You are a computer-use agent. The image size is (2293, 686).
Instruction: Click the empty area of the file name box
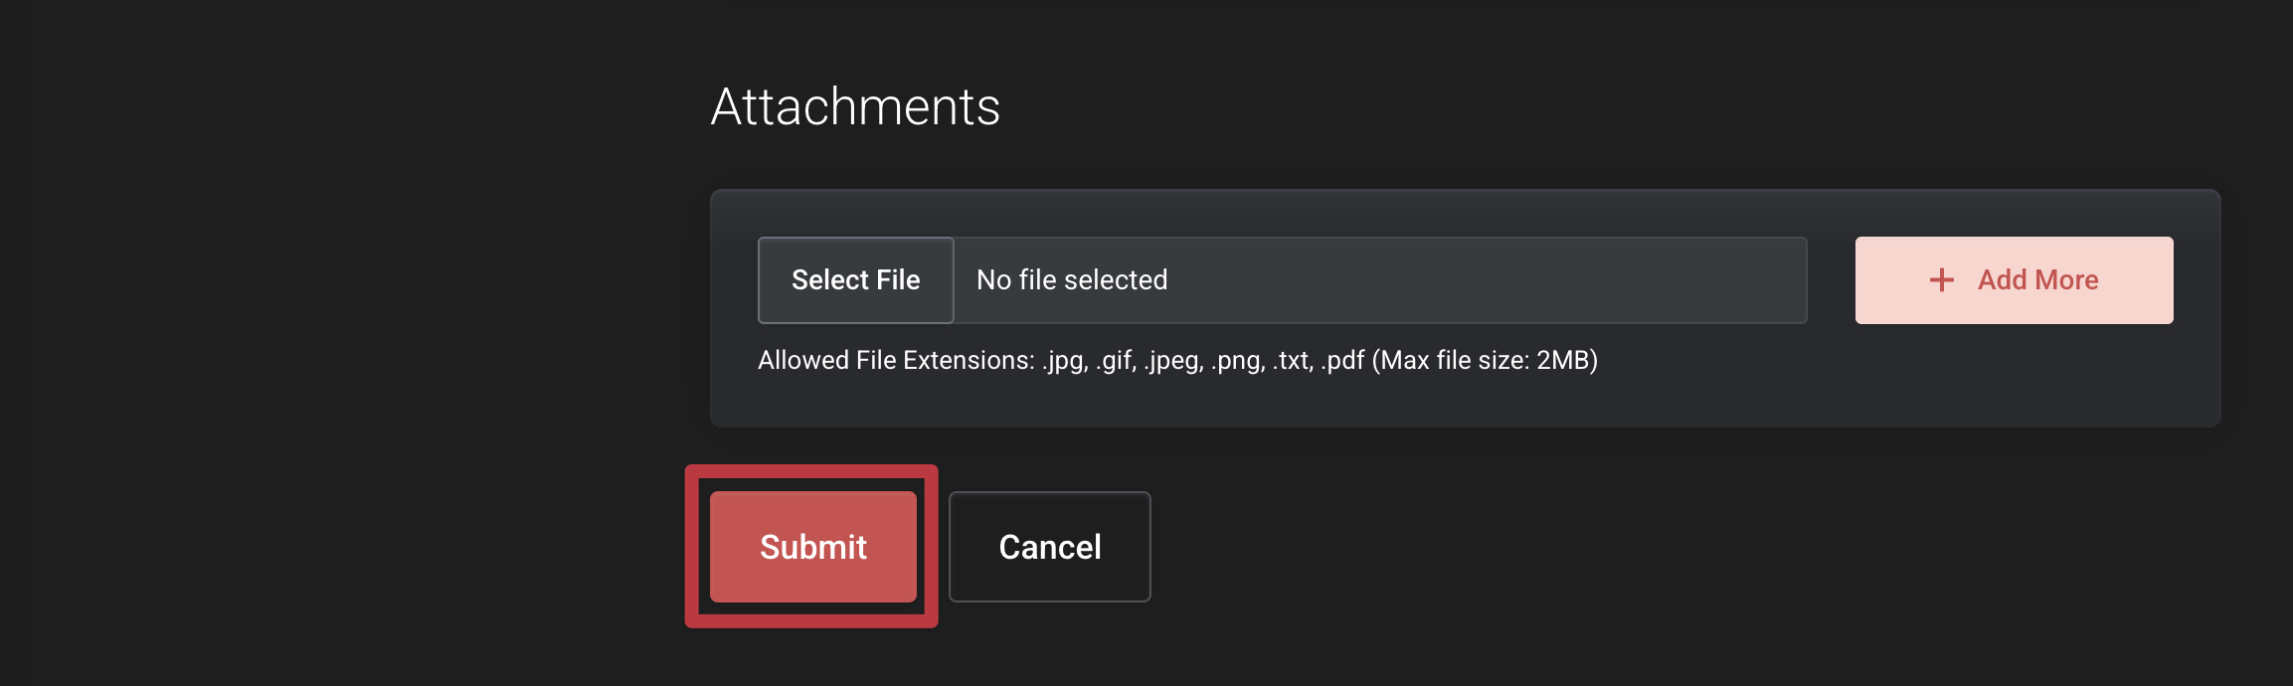[x=1492, y=280]
